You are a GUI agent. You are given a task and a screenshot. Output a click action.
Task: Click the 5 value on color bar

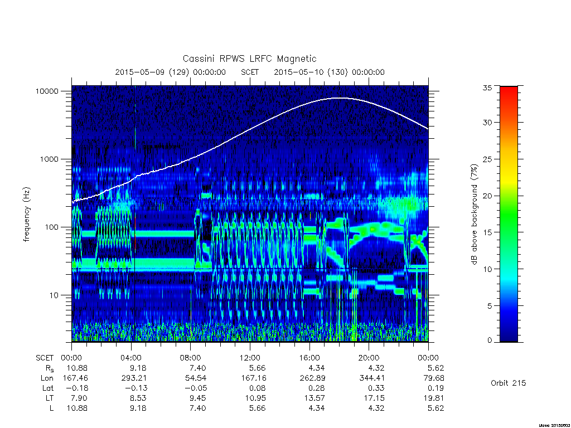pyautogui.click(x=490, y=306)
